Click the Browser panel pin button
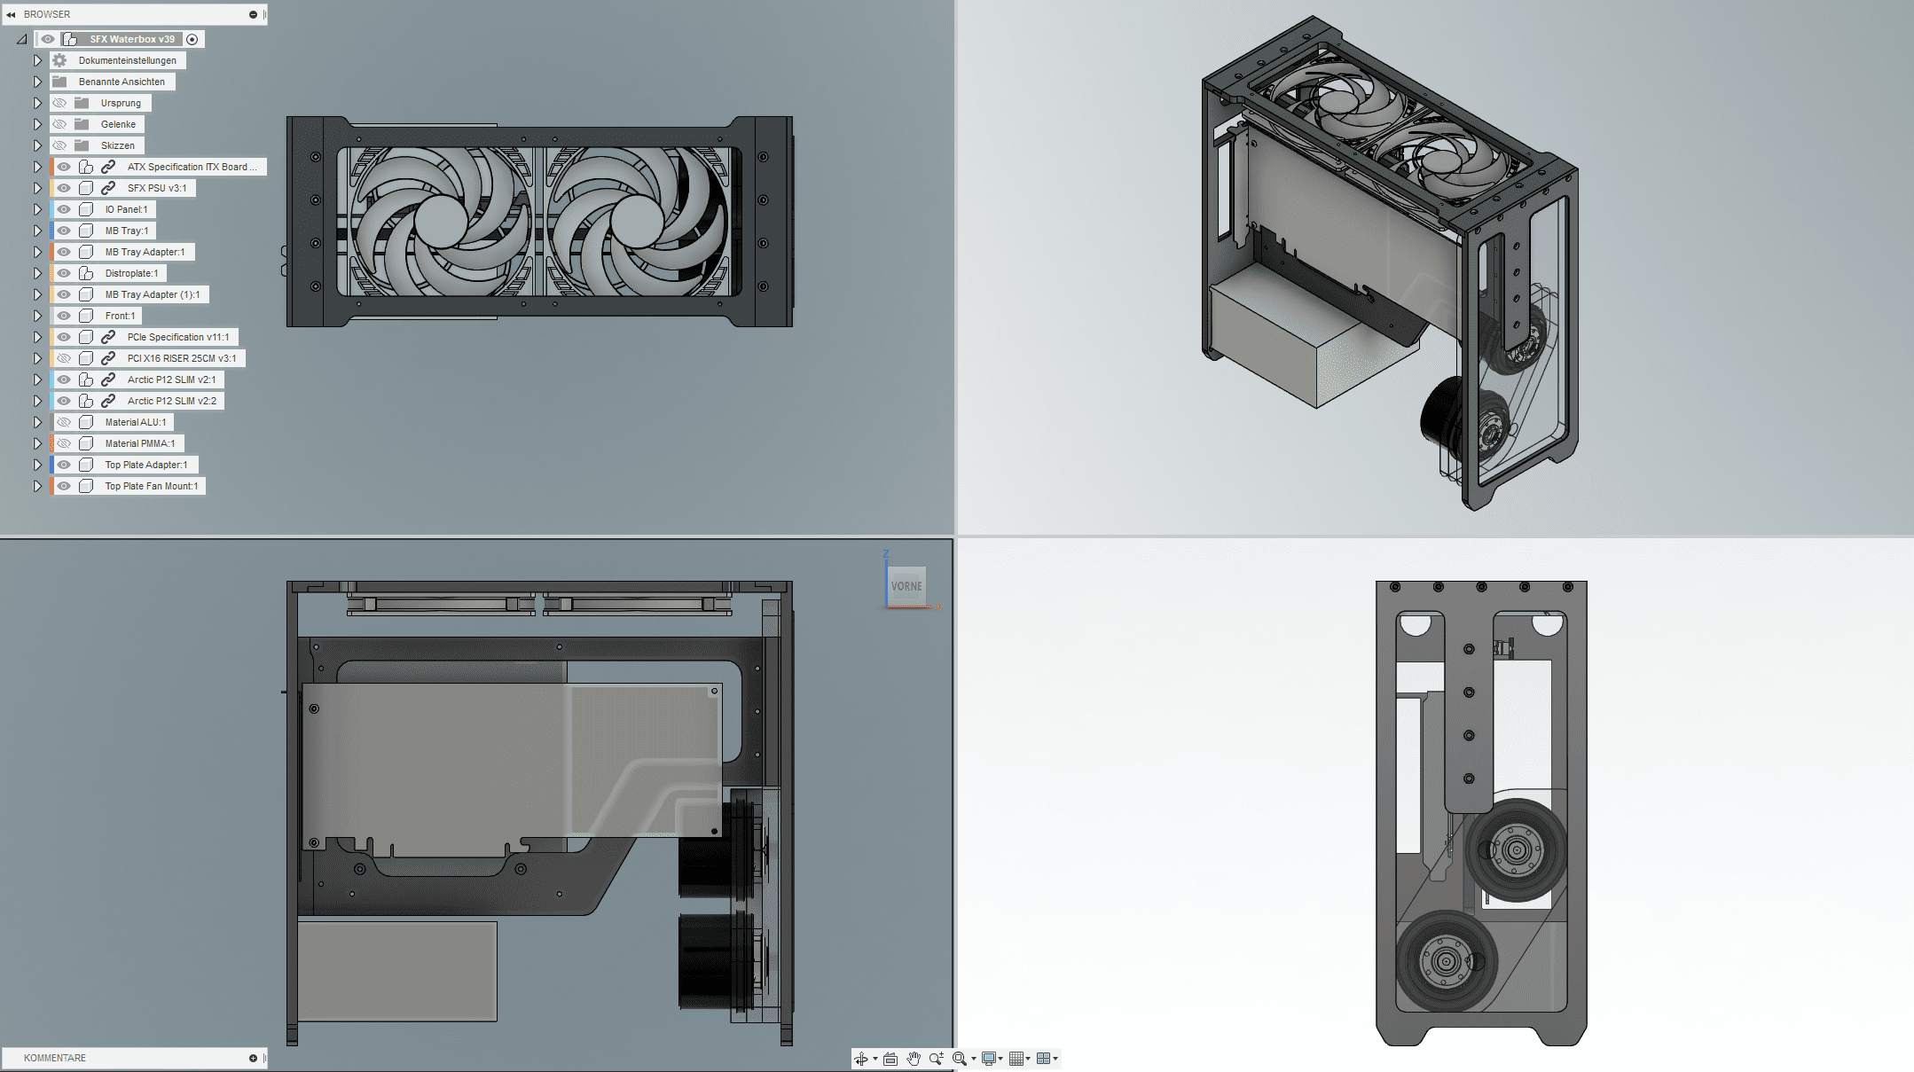Image resolution: width=1914 pixels, height=1072 pixels. (x=253, y=14)
